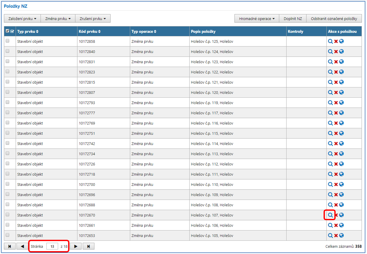Open detail magnifier for Holešov č.p. 107
Viewport: 367px width, 254px height.
point(330,215)
